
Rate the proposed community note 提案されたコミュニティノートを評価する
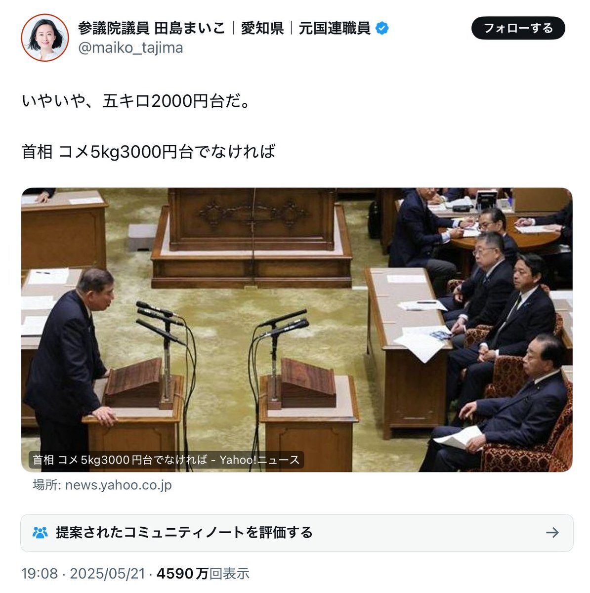tap(184, 533)
